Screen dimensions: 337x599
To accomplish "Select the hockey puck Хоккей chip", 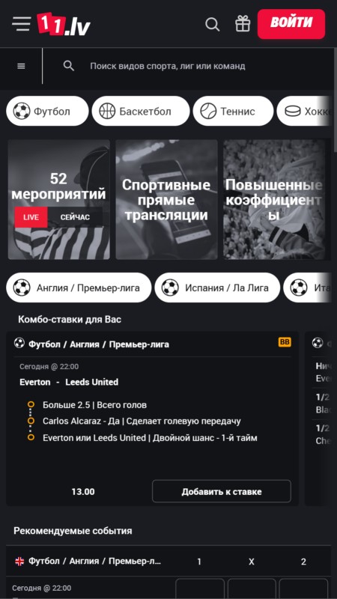I will click(303, 111).
